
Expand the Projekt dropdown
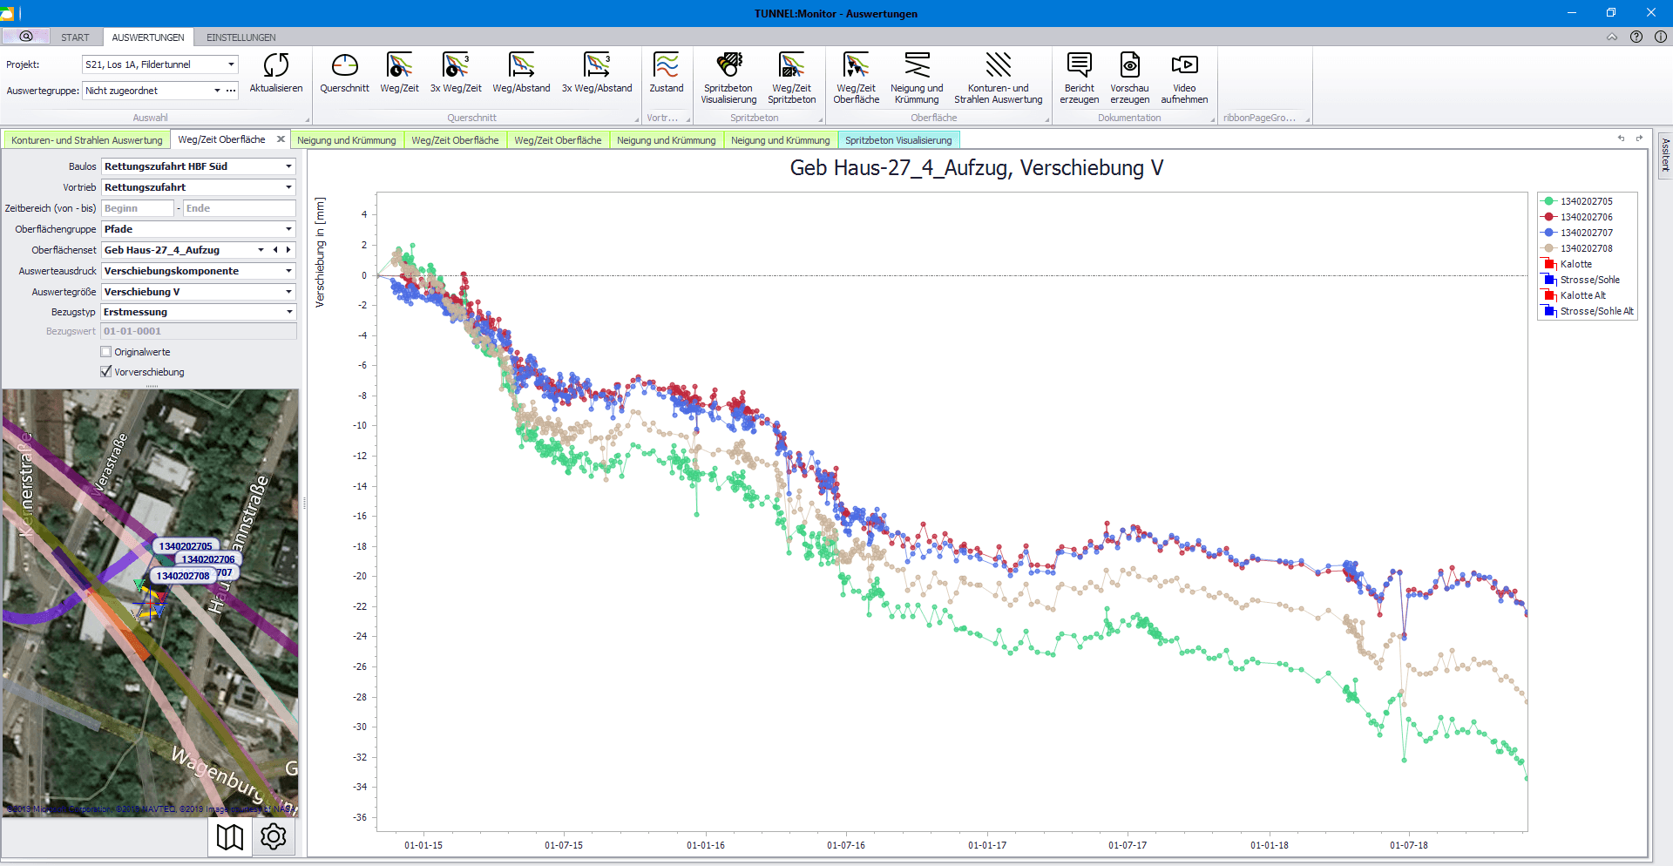(x=231, y=64)
